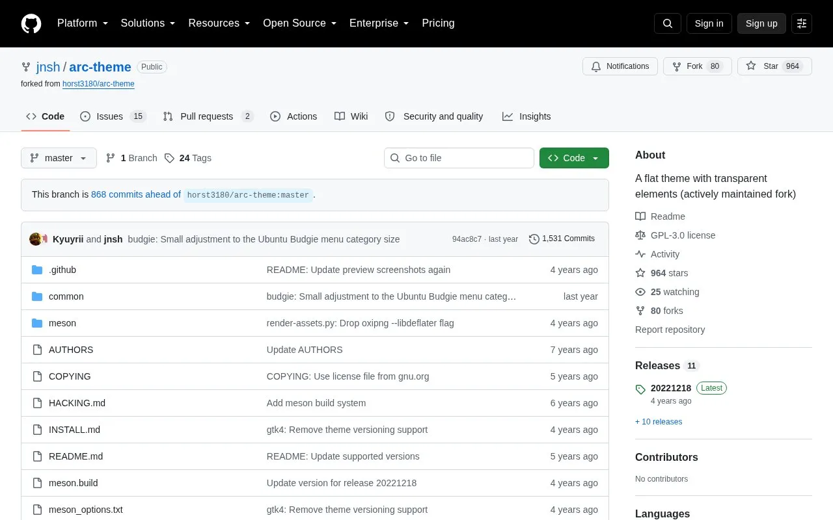
Task: Click the Sign in button
Action: (709, 23)
